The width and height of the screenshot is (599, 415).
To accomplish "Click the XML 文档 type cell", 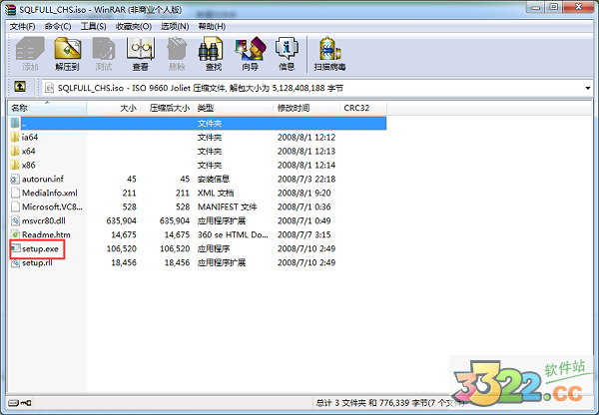I will (216, 193).
